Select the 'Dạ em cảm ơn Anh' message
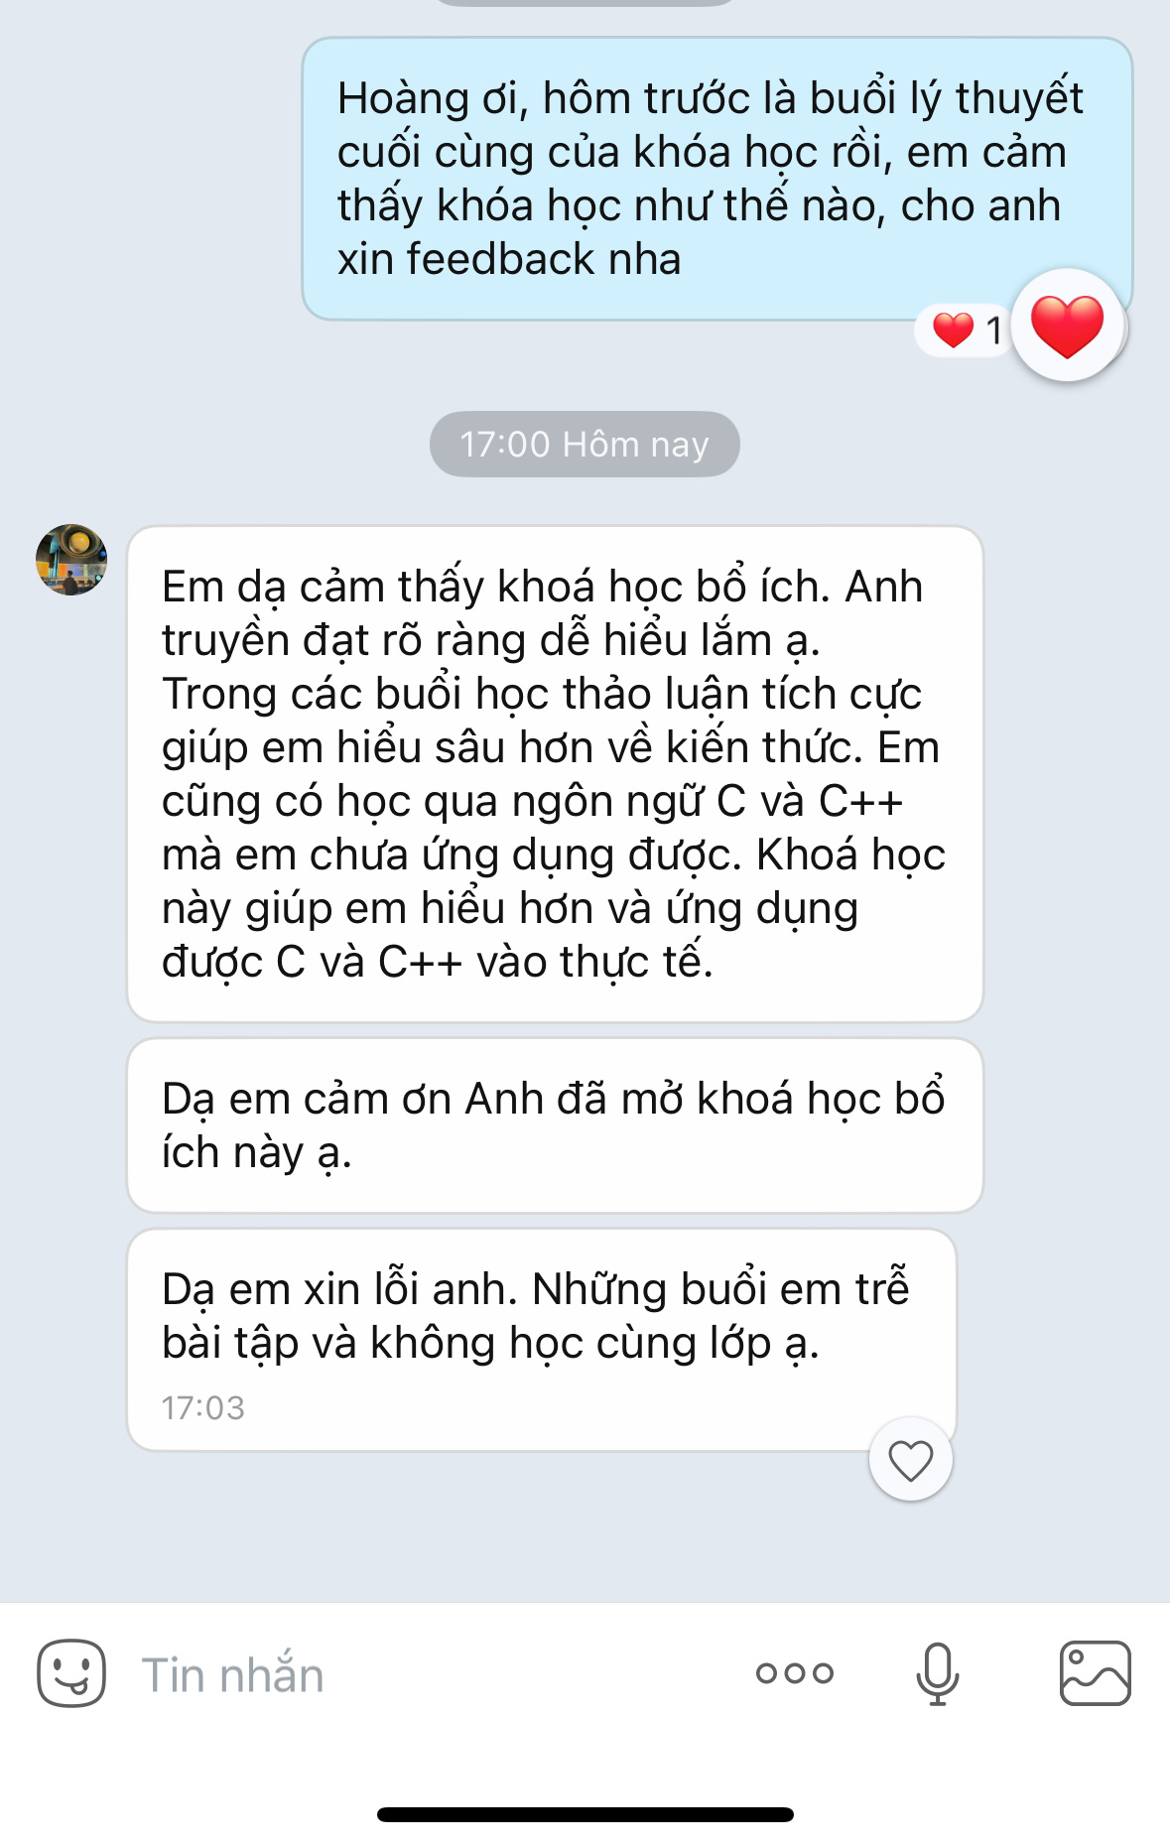The height and width of the screenshot is (1846, 1170). (555, 1125)
